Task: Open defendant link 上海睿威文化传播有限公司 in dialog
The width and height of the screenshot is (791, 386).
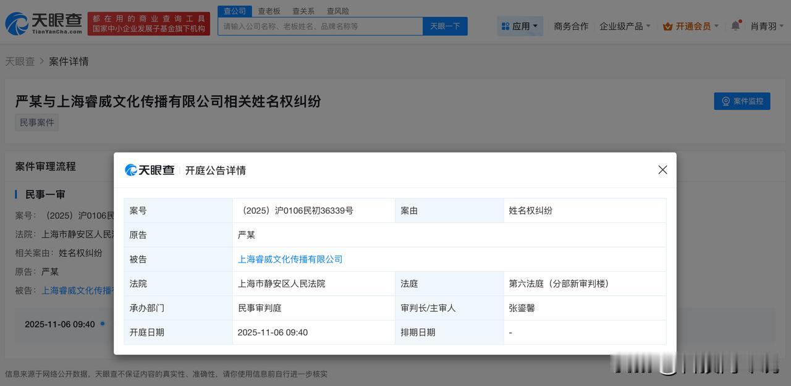Action: pyautogui.click(x=290, y=259)
